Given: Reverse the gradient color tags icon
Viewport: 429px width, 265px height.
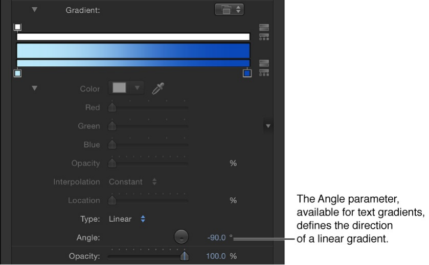Looking at the screenshot, I should tap(264, 63).
